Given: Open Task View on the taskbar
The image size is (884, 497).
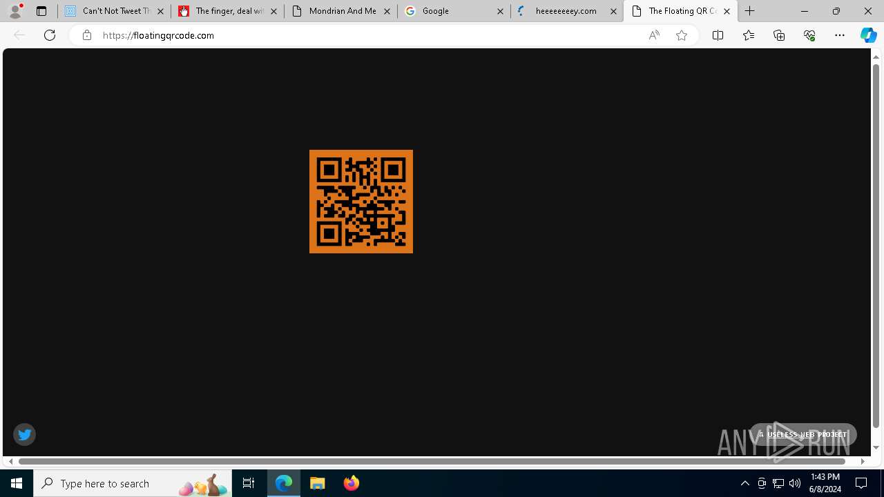Looking at the screenshot, I should [249, 483].
